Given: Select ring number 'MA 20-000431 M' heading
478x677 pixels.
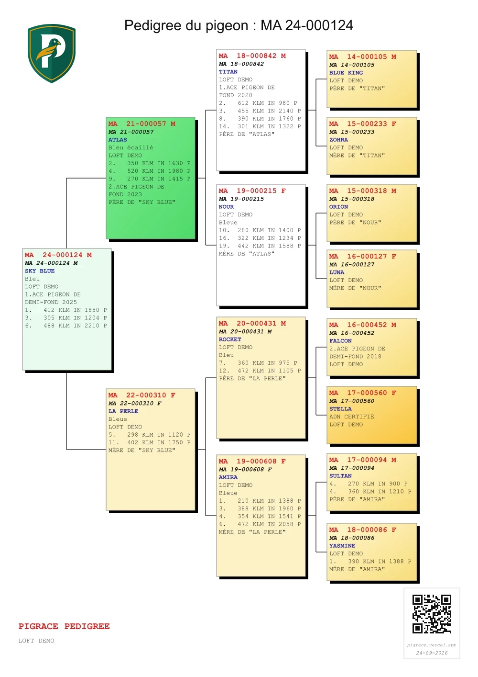Looking at the screenshot, I should tap(252, 323).
